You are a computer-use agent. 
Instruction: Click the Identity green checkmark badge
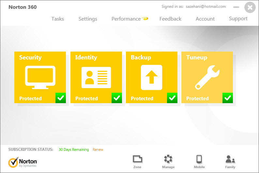pyautogui.click(x=117, y=98)
